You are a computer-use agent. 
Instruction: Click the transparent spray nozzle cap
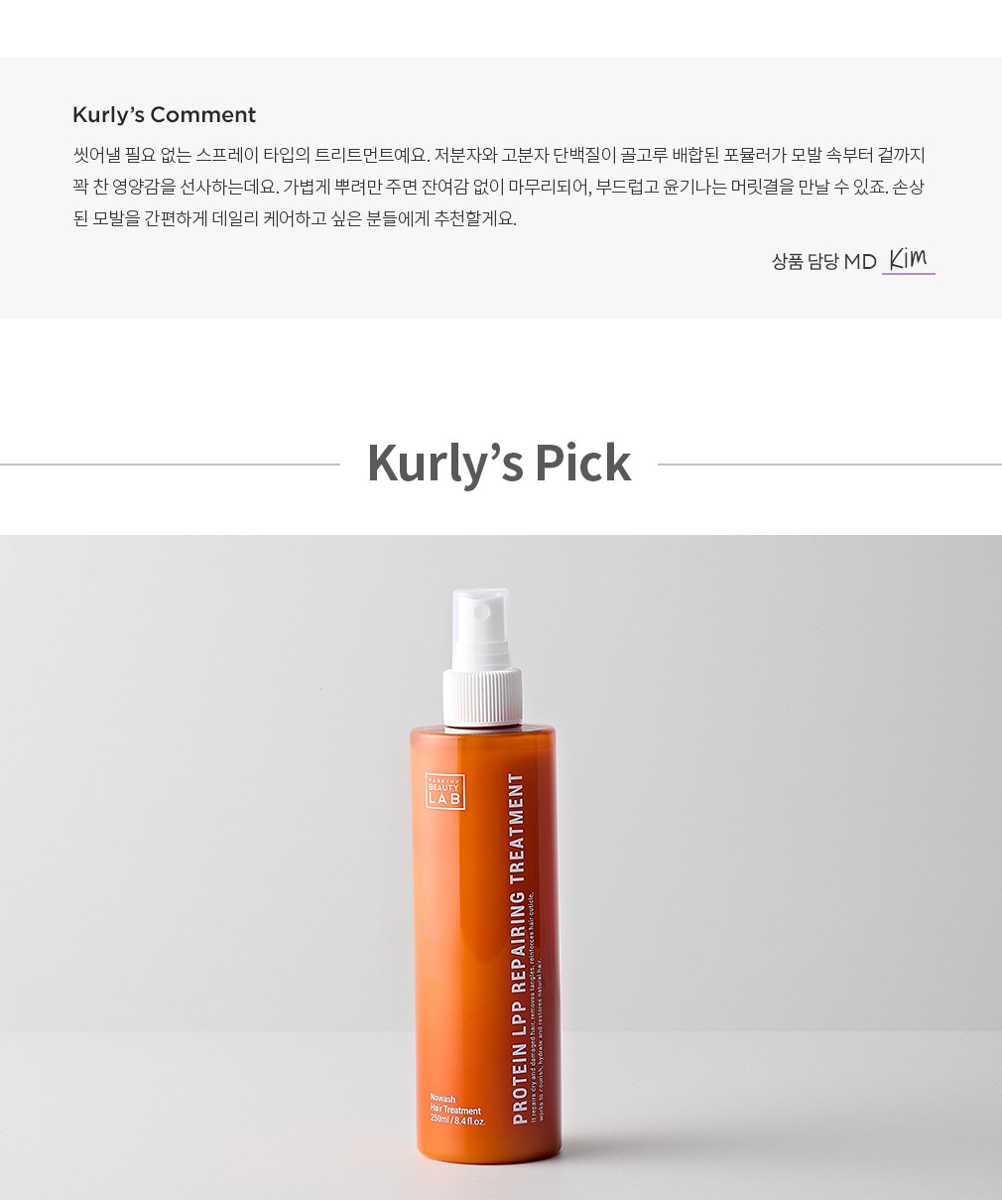click(x=481, y=629)
